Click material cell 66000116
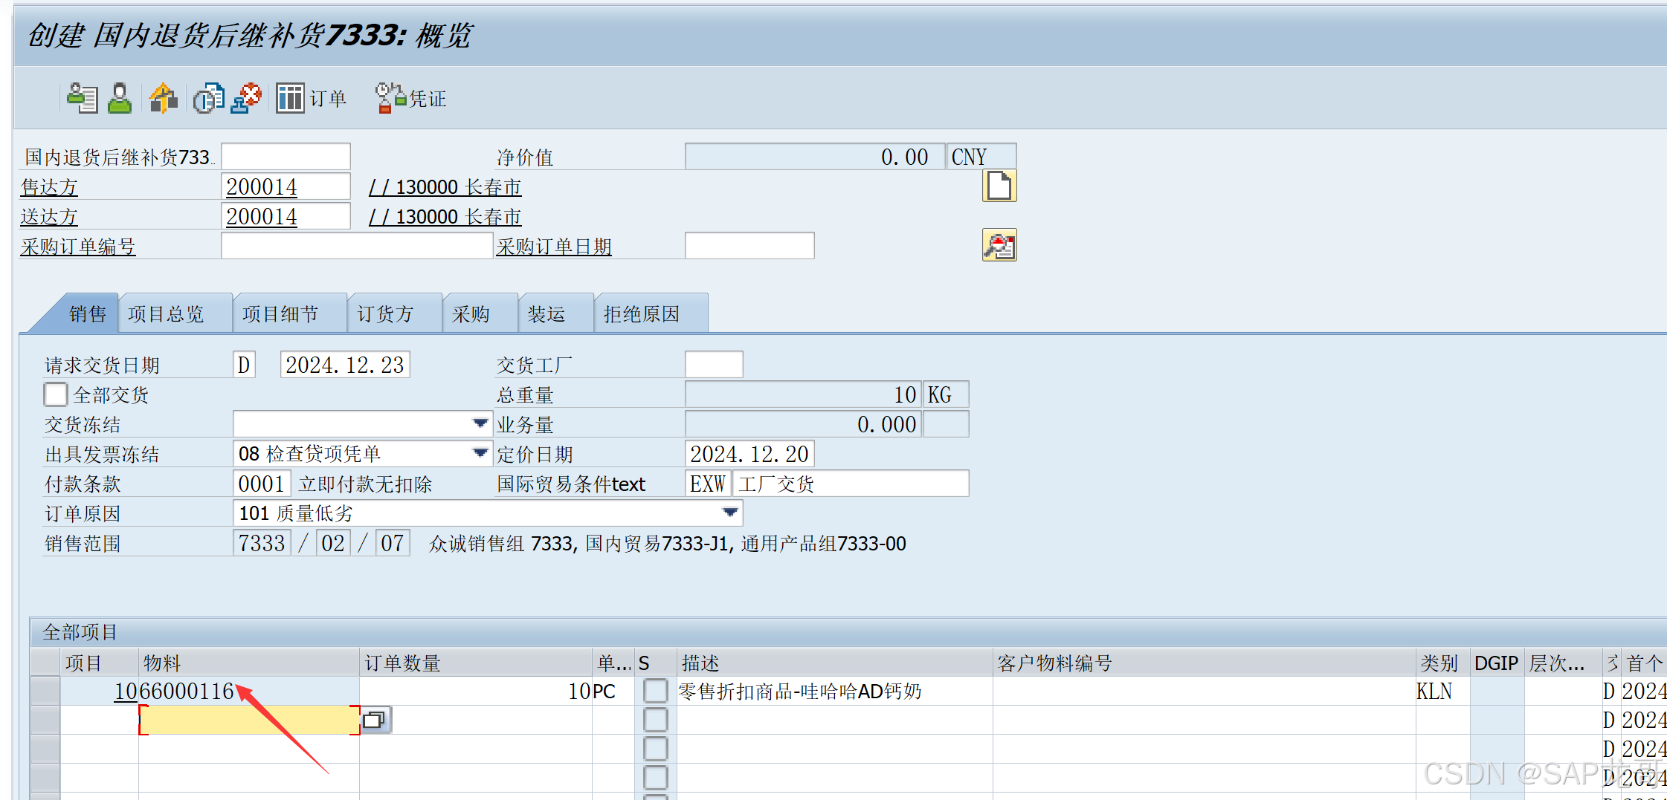The image size is (1667, 800). point(249,691)
